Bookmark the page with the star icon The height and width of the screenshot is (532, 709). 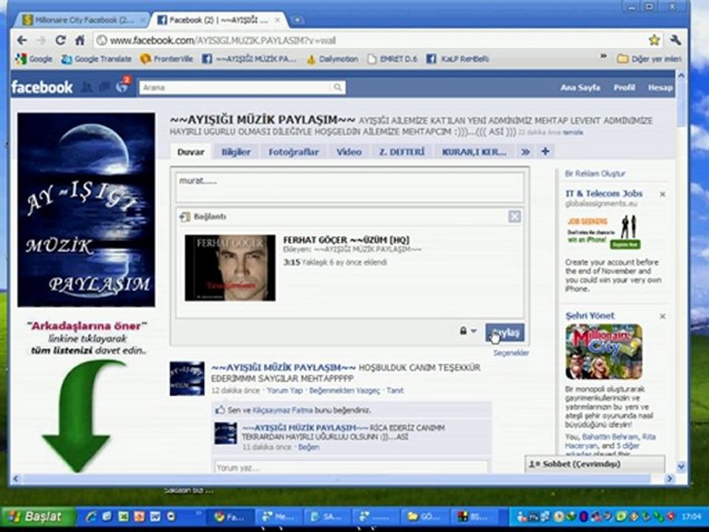click(654, 40)
